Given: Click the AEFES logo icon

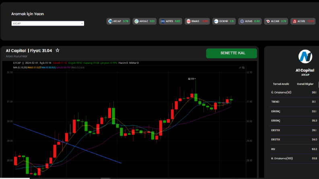Looking at the screenshot, I should (x=163, y=21).
